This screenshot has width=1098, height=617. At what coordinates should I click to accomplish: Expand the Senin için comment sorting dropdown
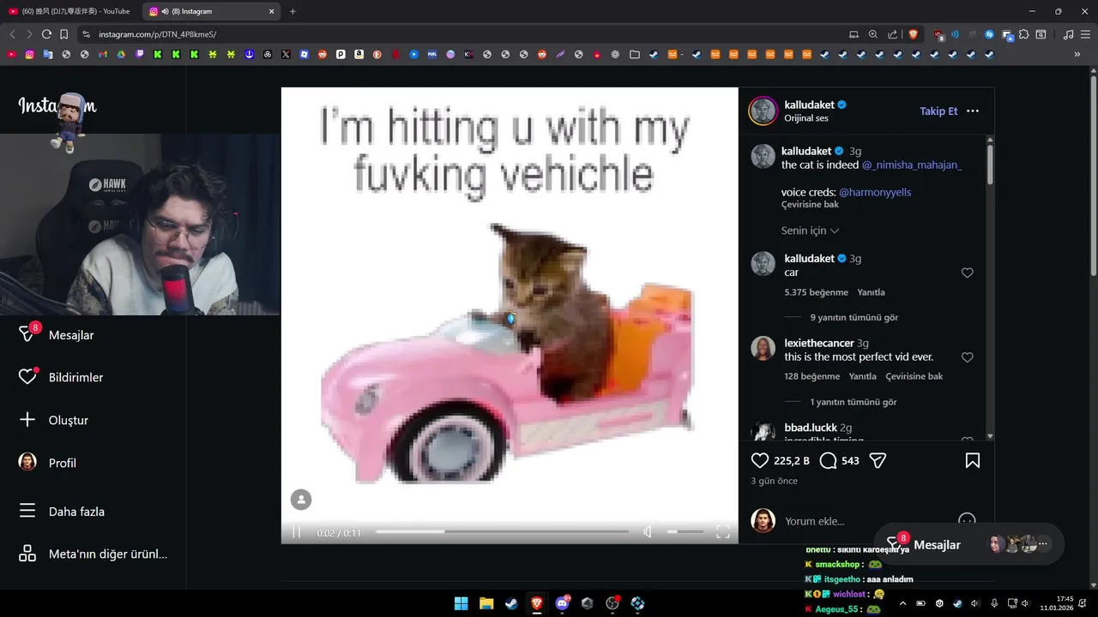(x=810, y=231)
